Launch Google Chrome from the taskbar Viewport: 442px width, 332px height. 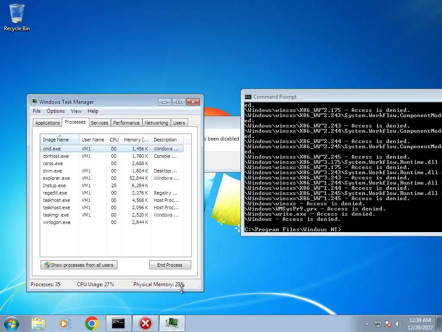(x=92, y=323)
